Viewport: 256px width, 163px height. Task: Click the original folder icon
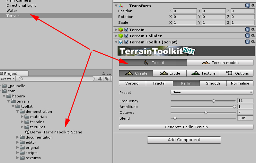(22, 148)
